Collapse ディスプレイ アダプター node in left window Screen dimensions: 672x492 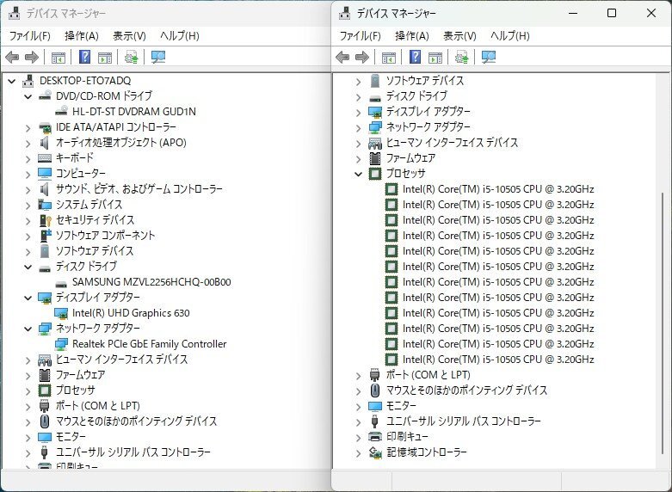coord(28,298)
